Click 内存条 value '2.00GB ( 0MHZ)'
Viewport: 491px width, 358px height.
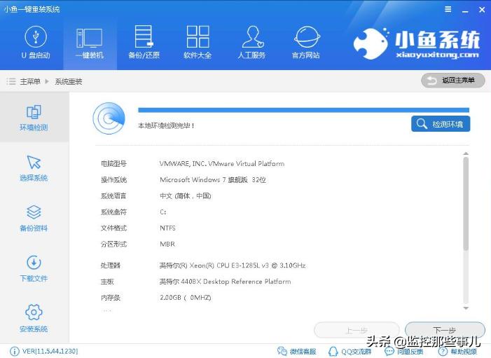tap(186, 298)
